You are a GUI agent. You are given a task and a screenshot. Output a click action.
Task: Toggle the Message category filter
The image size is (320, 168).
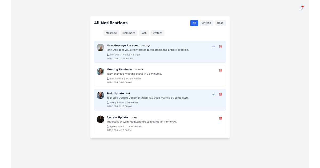(111, 33)
